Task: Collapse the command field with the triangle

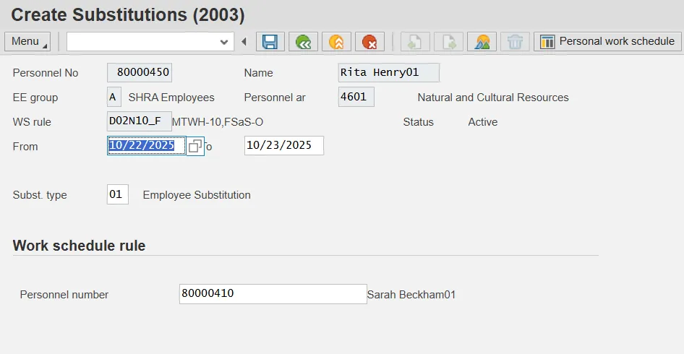Action: [x=244, y=42]
